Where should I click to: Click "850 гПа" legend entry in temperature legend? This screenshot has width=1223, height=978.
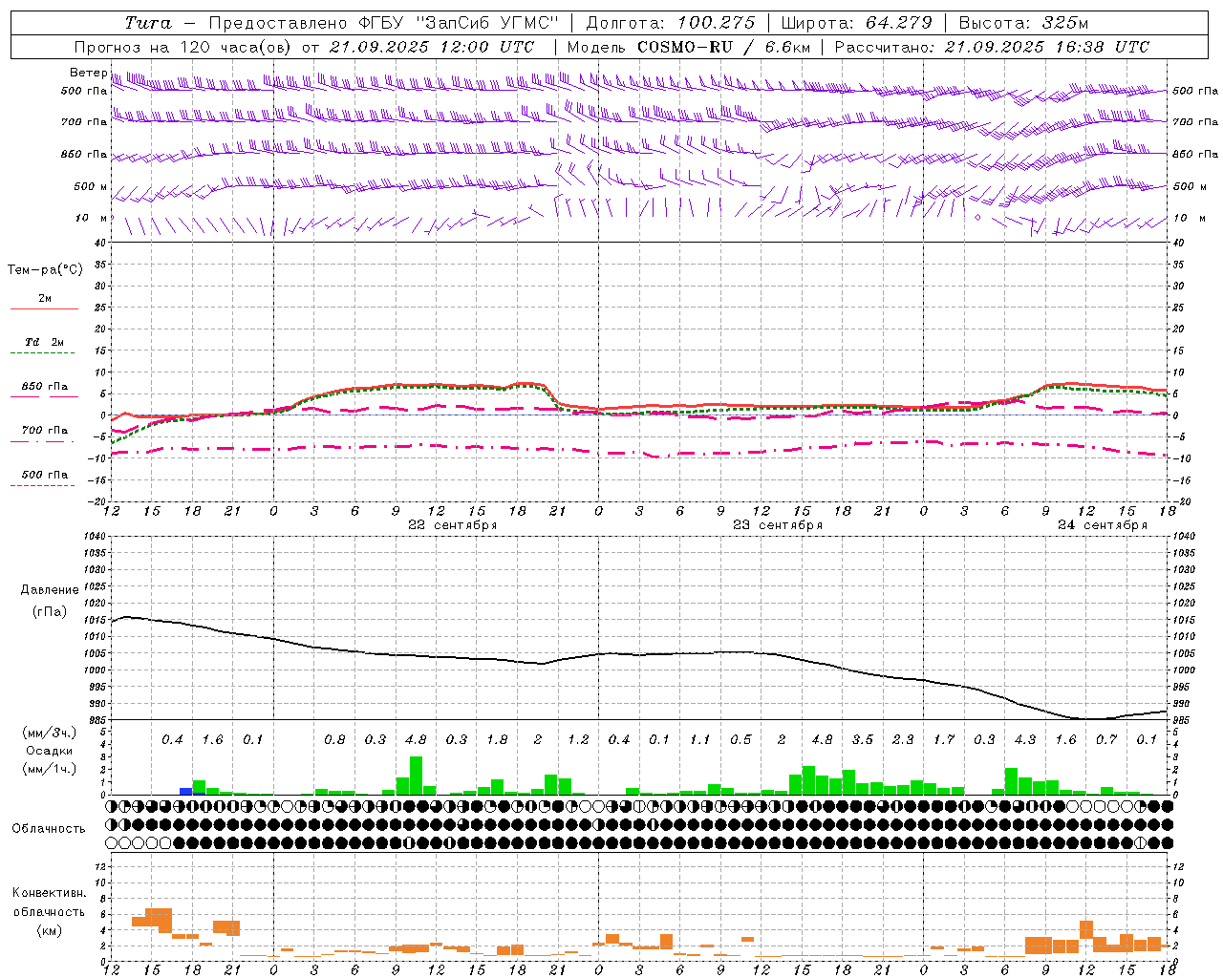click(44, 387)
